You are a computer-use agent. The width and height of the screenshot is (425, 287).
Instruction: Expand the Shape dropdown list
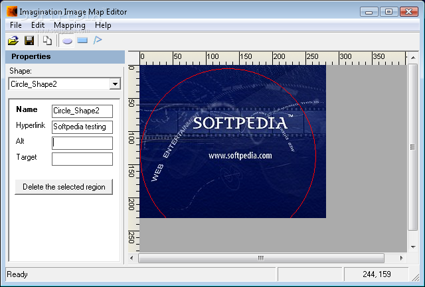(x=115, y=84)
